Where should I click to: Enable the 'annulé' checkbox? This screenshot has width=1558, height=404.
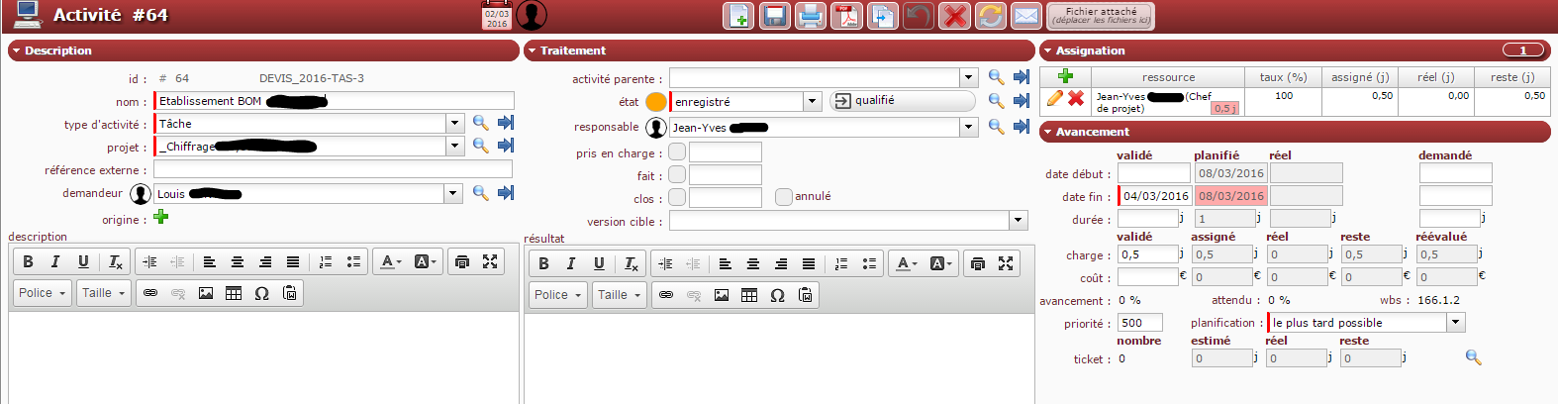click(784, 197)
